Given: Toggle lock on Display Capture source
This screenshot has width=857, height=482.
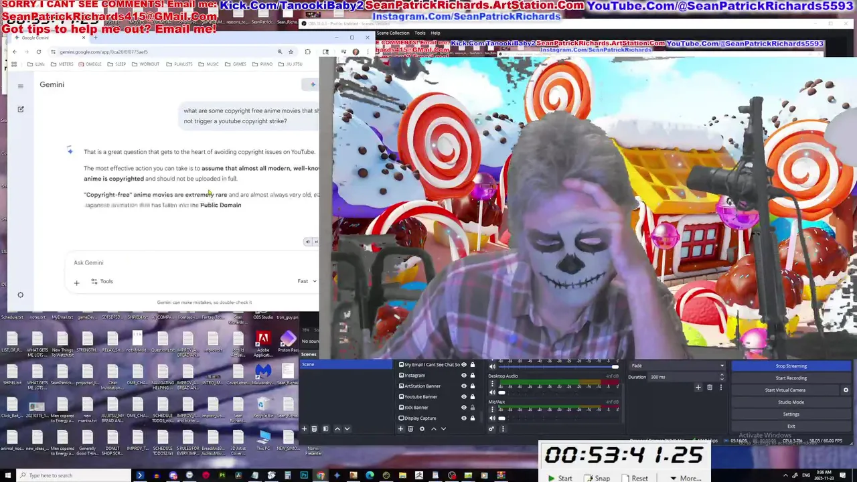Looking at the screenshot, I should tap(472, 418).
